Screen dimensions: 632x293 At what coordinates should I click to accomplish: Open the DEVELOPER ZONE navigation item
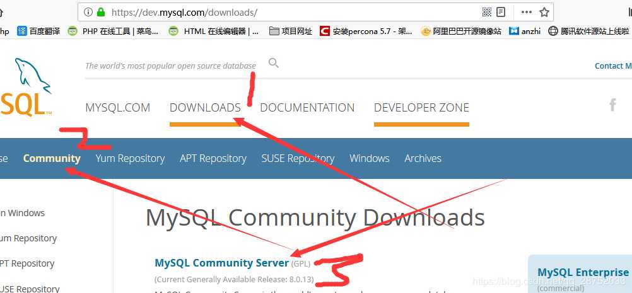tap(421, 108)
